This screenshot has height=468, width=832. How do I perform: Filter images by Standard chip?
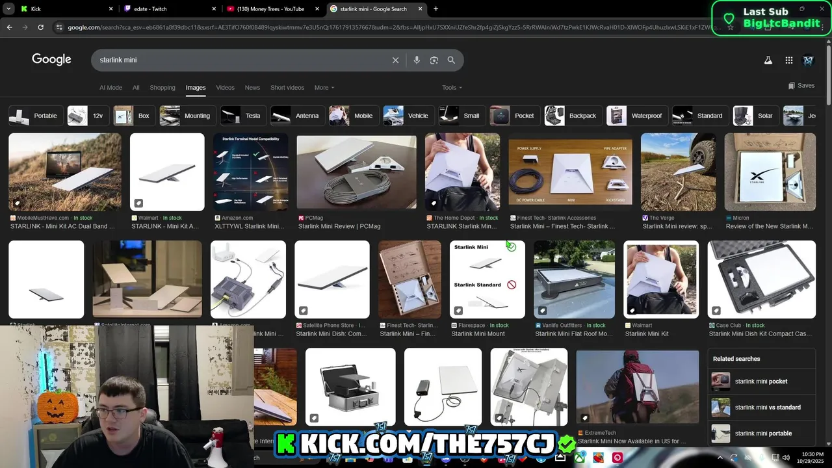pos(700,116)
